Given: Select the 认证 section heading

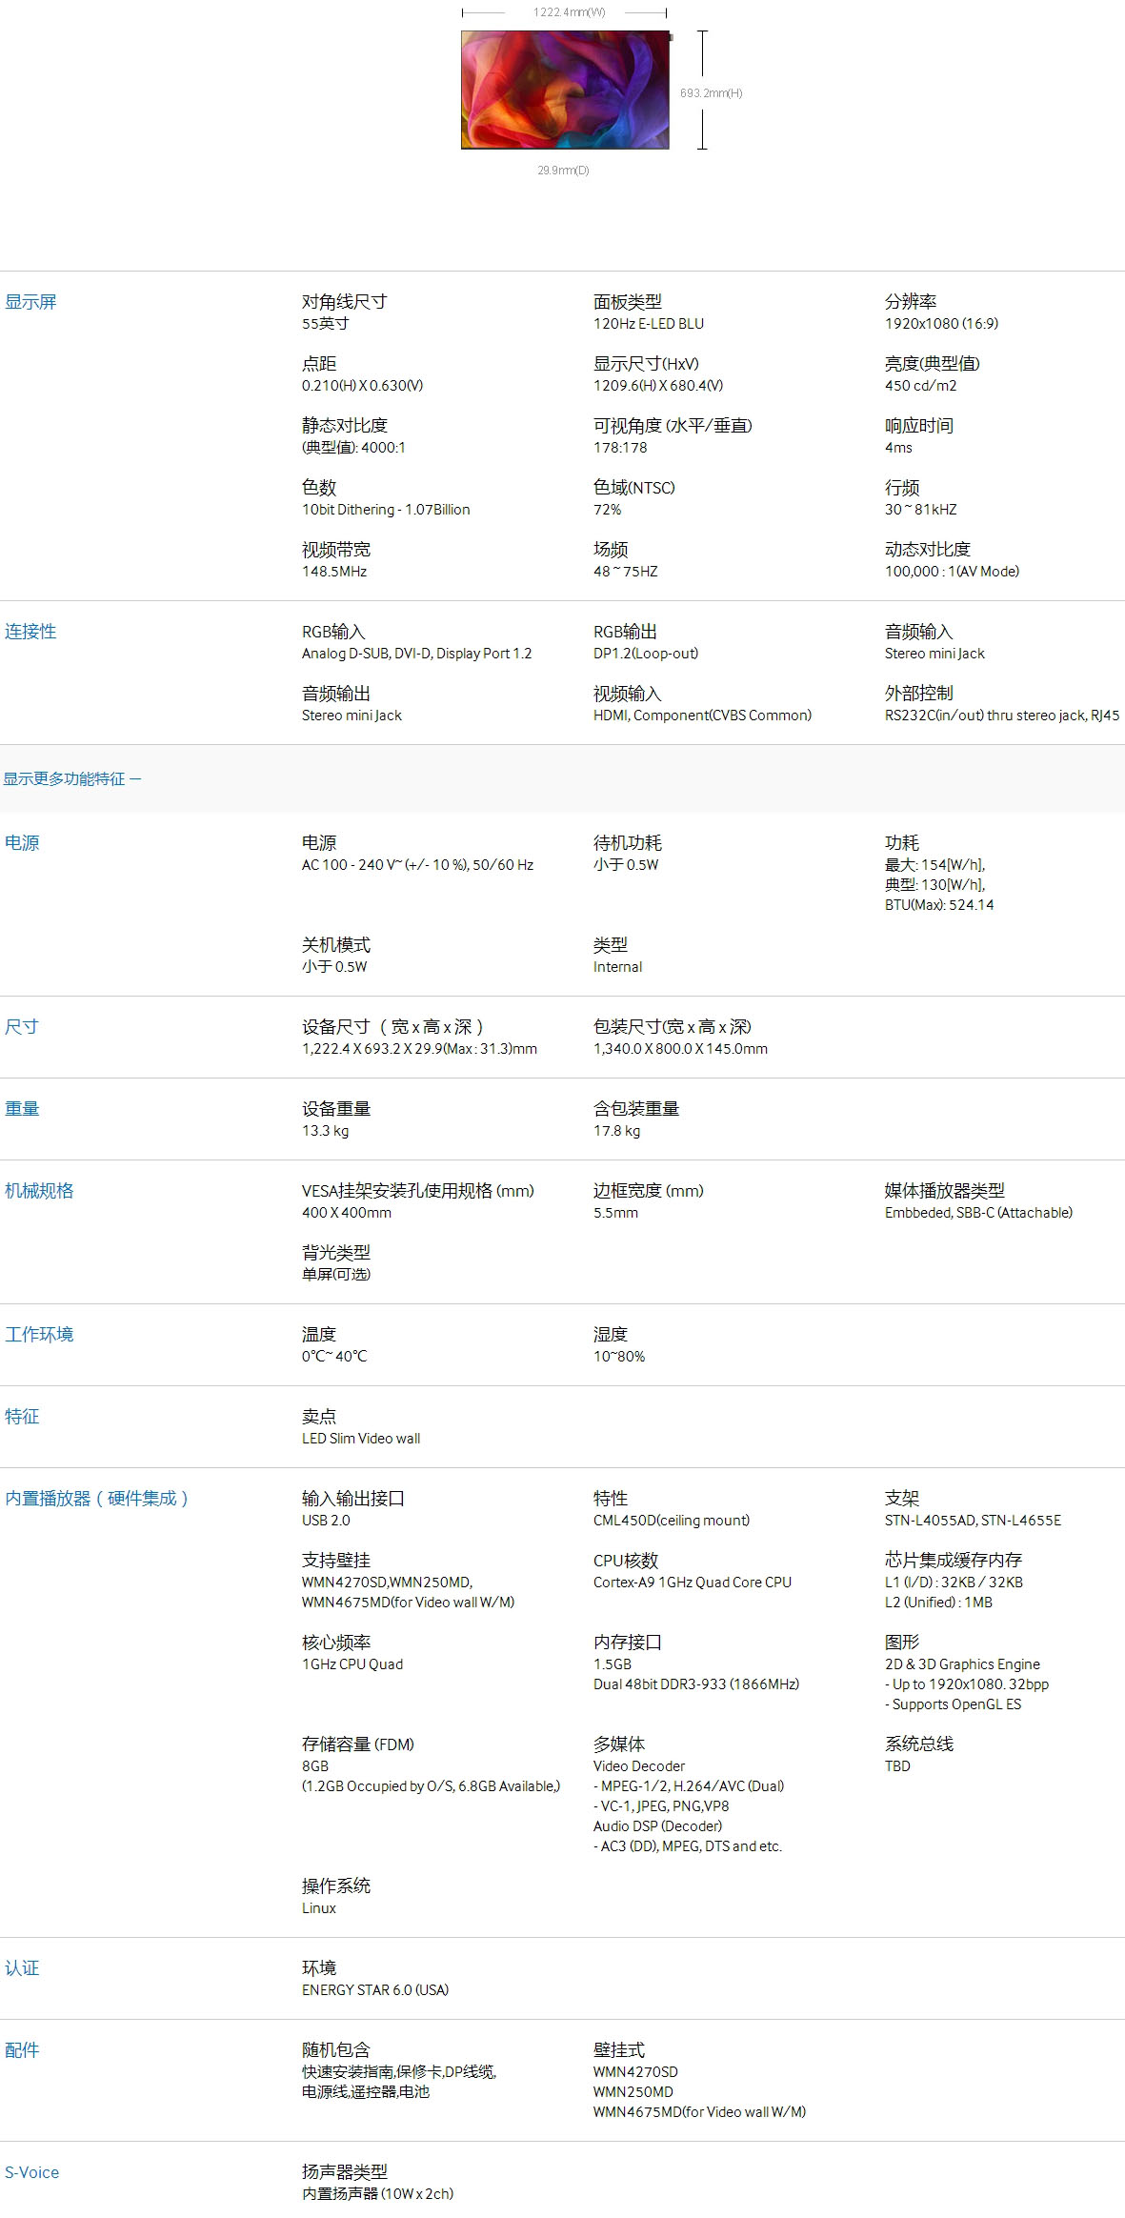Looking at the screenshot, I should coord(22,1968).
